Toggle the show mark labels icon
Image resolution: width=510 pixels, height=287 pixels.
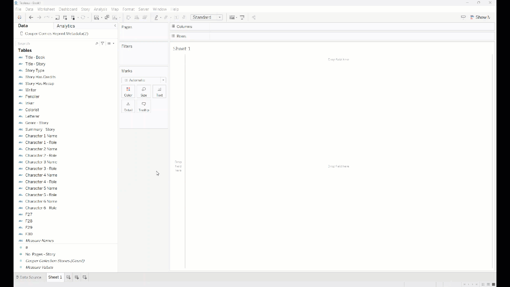[176, 18]
